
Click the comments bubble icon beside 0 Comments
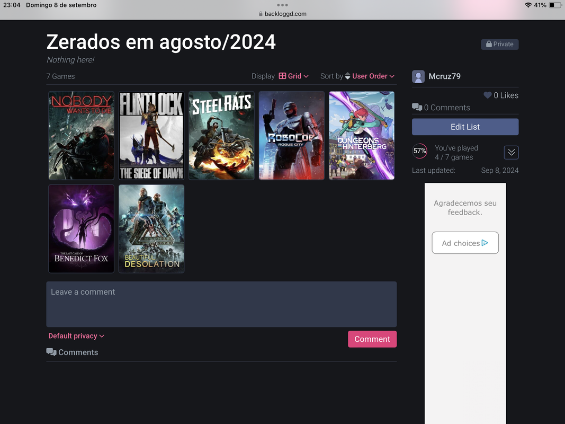pos(417,108)
